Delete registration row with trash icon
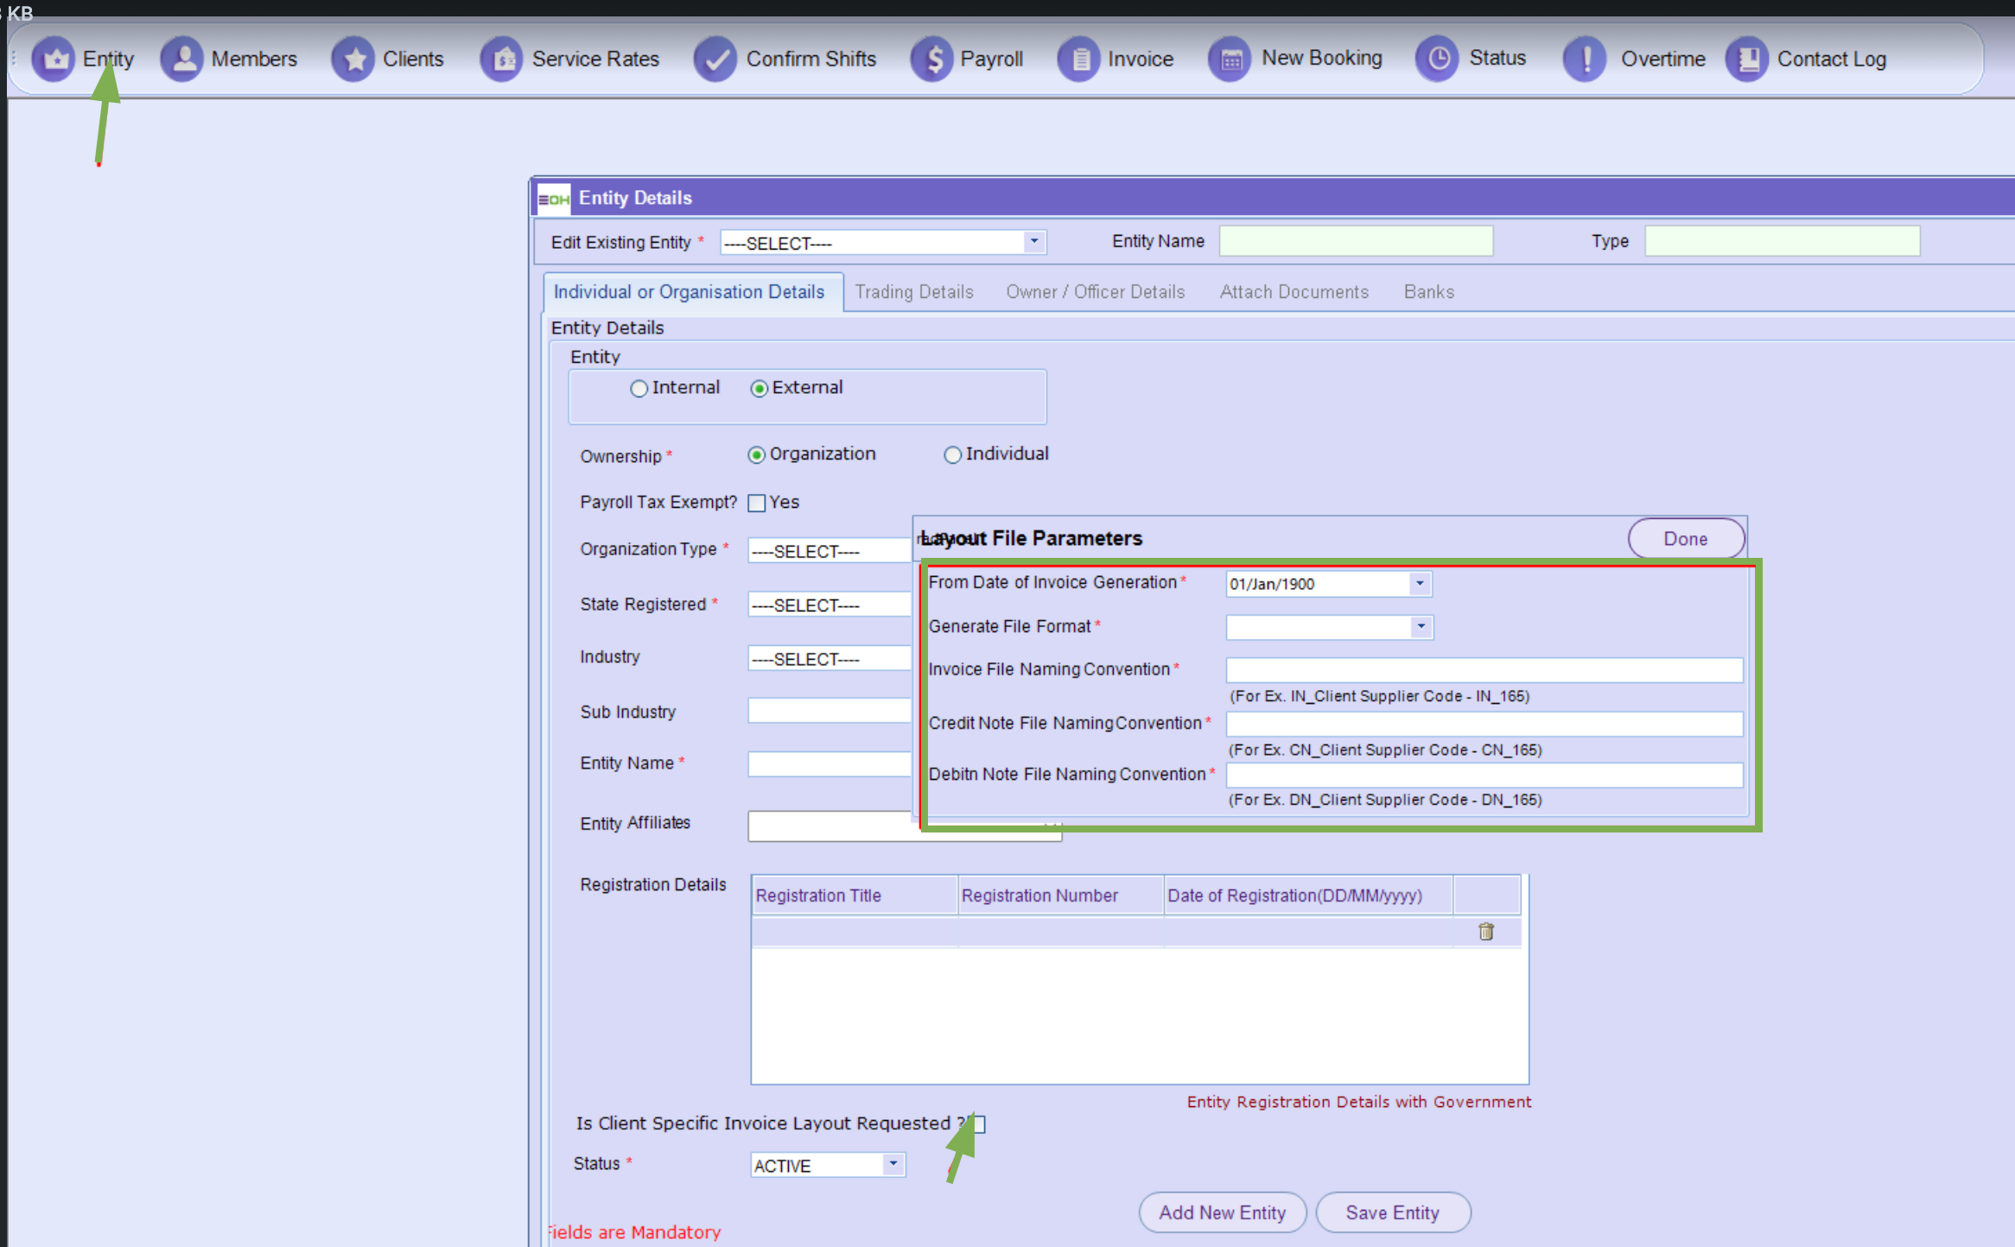The height and width of the screenshot is (1247, 2015). (x=1486, y=931)
